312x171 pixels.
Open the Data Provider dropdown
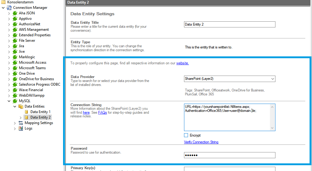272,79
